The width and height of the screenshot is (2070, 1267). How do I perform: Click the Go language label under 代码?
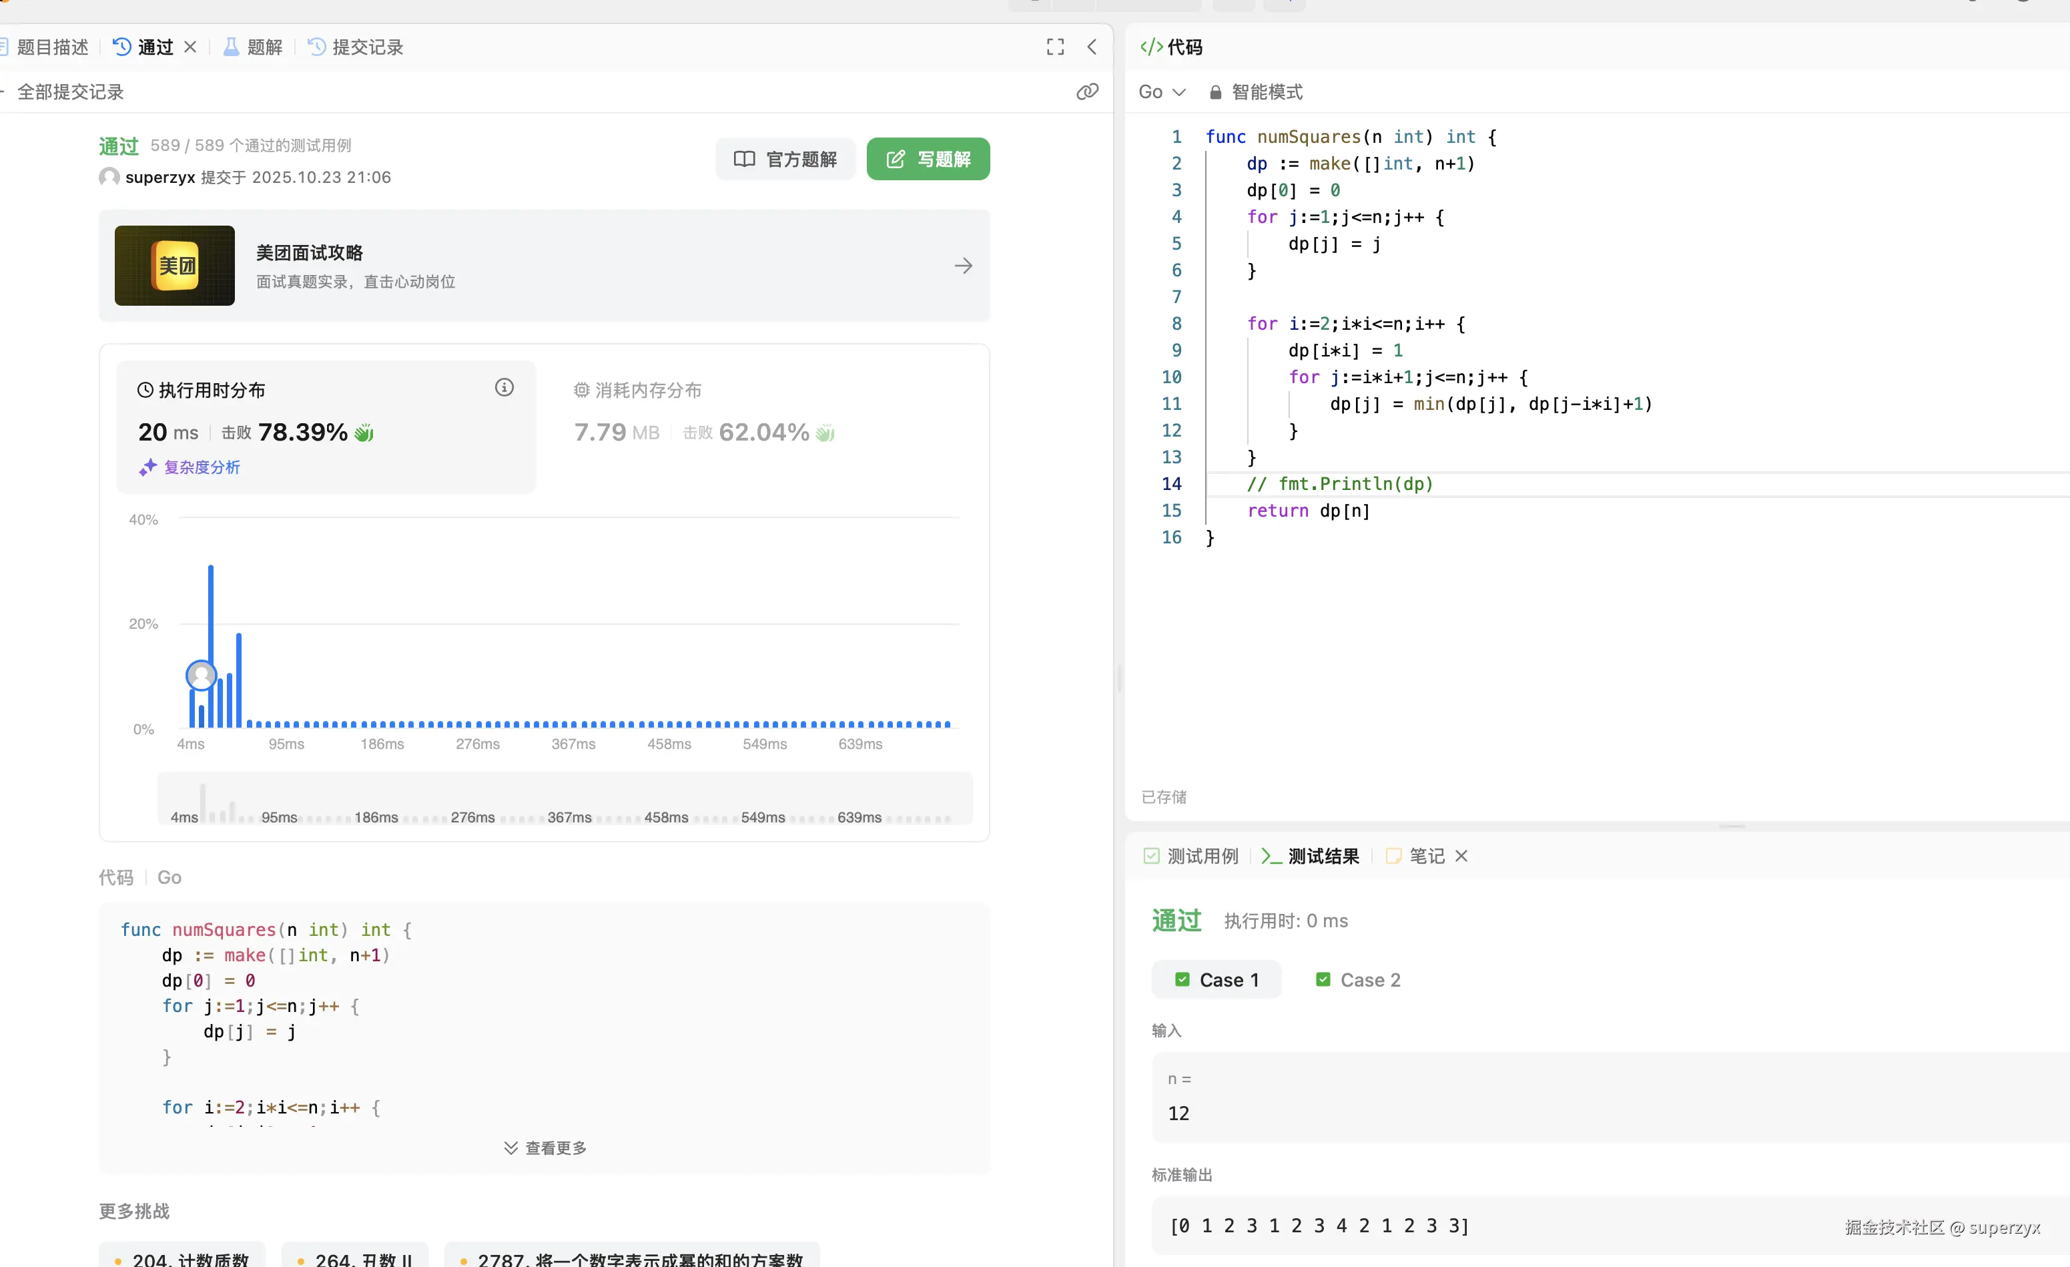click(169, 877)
